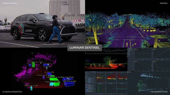Open the AI ENGINE & PERCEPTION label
Viewport: 170px width, 95px height.
[x=12, y=92]
